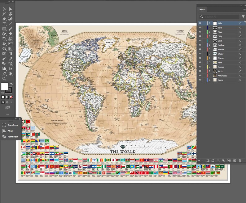Expand the Antarctica layer
246x203 pixels.
click(210, 76)
